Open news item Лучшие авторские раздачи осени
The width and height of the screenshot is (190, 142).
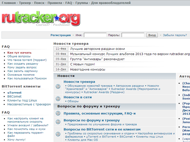click(97, 49)
